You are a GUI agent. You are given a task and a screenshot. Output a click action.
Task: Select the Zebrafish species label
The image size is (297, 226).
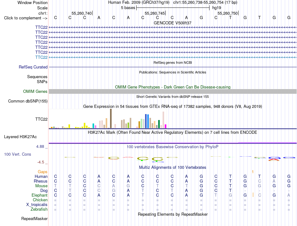39,209
